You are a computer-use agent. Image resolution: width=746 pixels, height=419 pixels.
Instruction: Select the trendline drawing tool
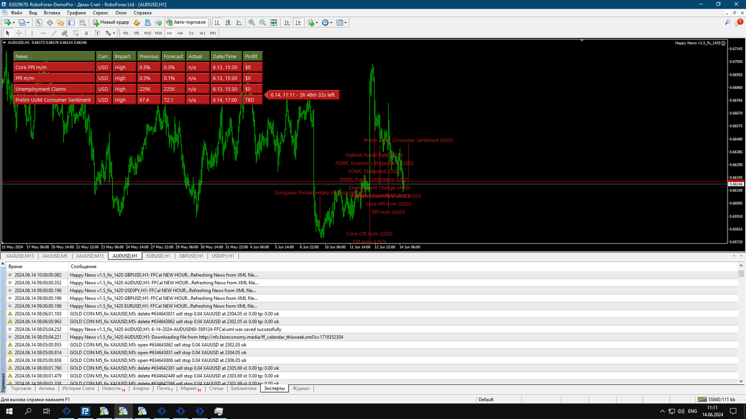point(54,33)
